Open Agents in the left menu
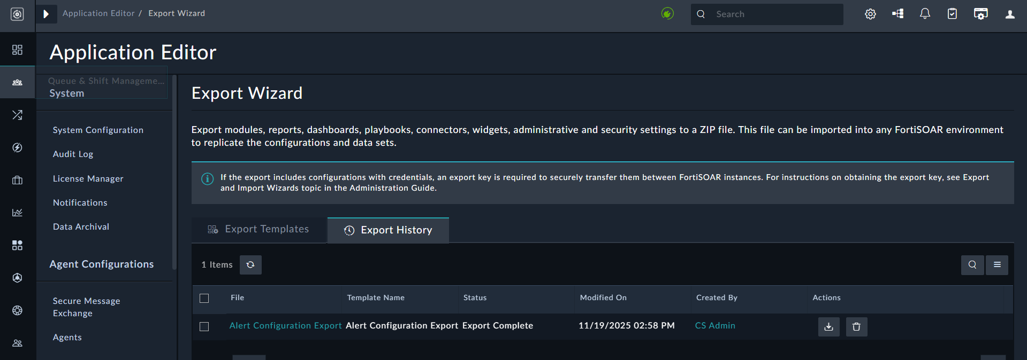The height and width of the screenshot is (360, 1027). point(67,338)
